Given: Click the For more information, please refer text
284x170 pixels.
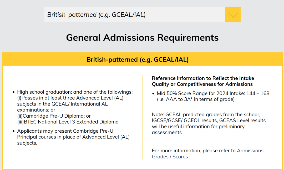Looking at the screenshot, I should click(194, 151).
